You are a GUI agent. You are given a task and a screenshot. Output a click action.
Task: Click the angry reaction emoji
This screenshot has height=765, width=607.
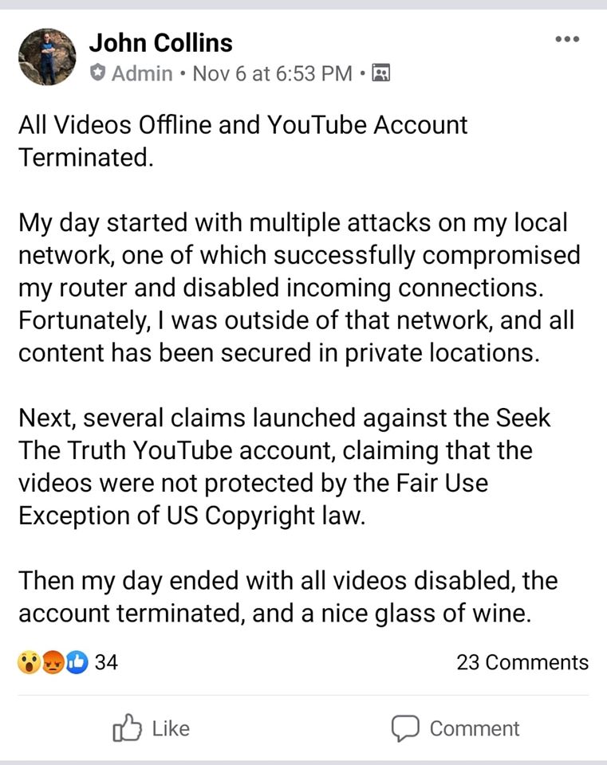point(53,662)
